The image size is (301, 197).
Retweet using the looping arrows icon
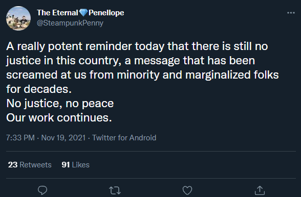(115, 190)
